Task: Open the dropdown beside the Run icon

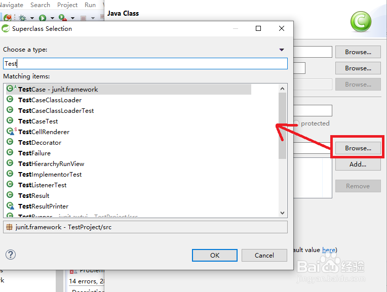Action: click(x=52, y=18)
